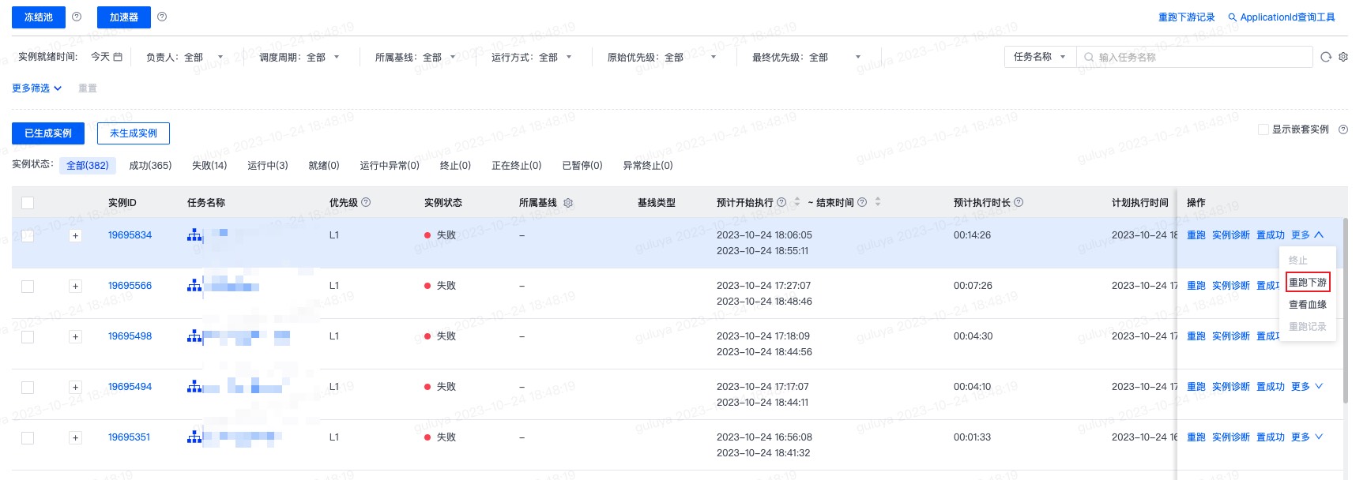
Task: Click workflow icon in row 19695494
Action: tap(194, 386)
